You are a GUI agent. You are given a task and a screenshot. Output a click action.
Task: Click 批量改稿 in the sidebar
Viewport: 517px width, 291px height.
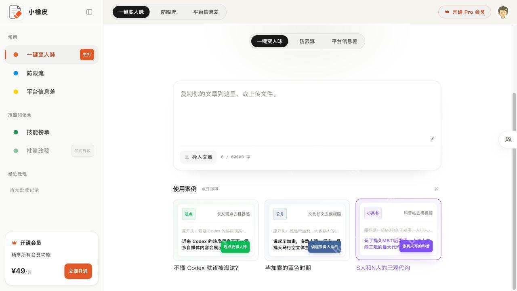52,151
